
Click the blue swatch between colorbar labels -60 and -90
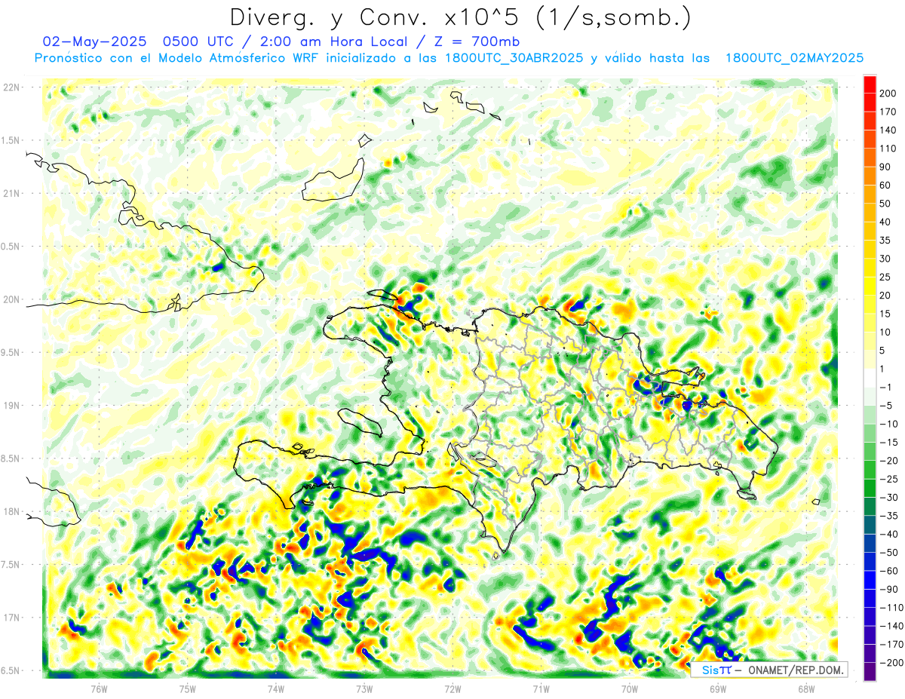coord(870,580)
